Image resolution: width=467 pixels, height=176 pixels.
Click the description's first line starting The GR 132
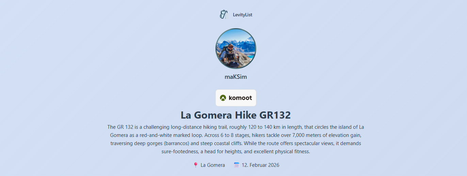(236, 127)
